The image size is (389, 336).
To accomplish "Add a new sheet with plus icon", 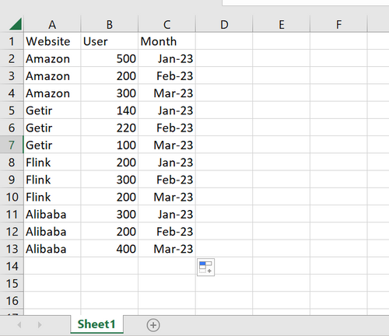I will tap(153, 325).
